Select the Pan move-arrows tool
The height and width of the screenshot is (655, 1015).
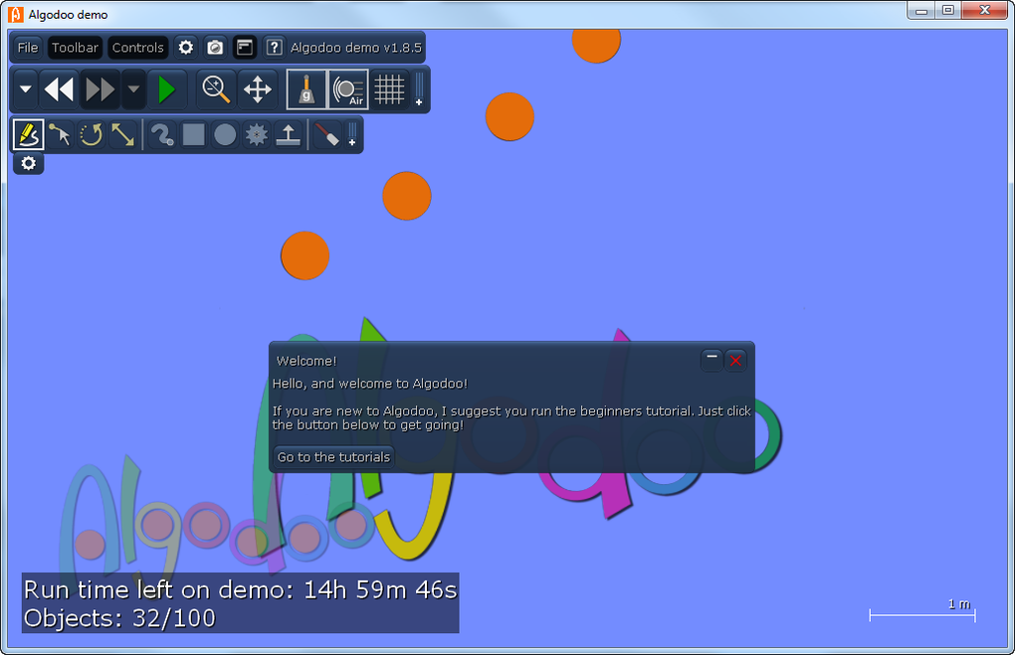coord(258,89)
